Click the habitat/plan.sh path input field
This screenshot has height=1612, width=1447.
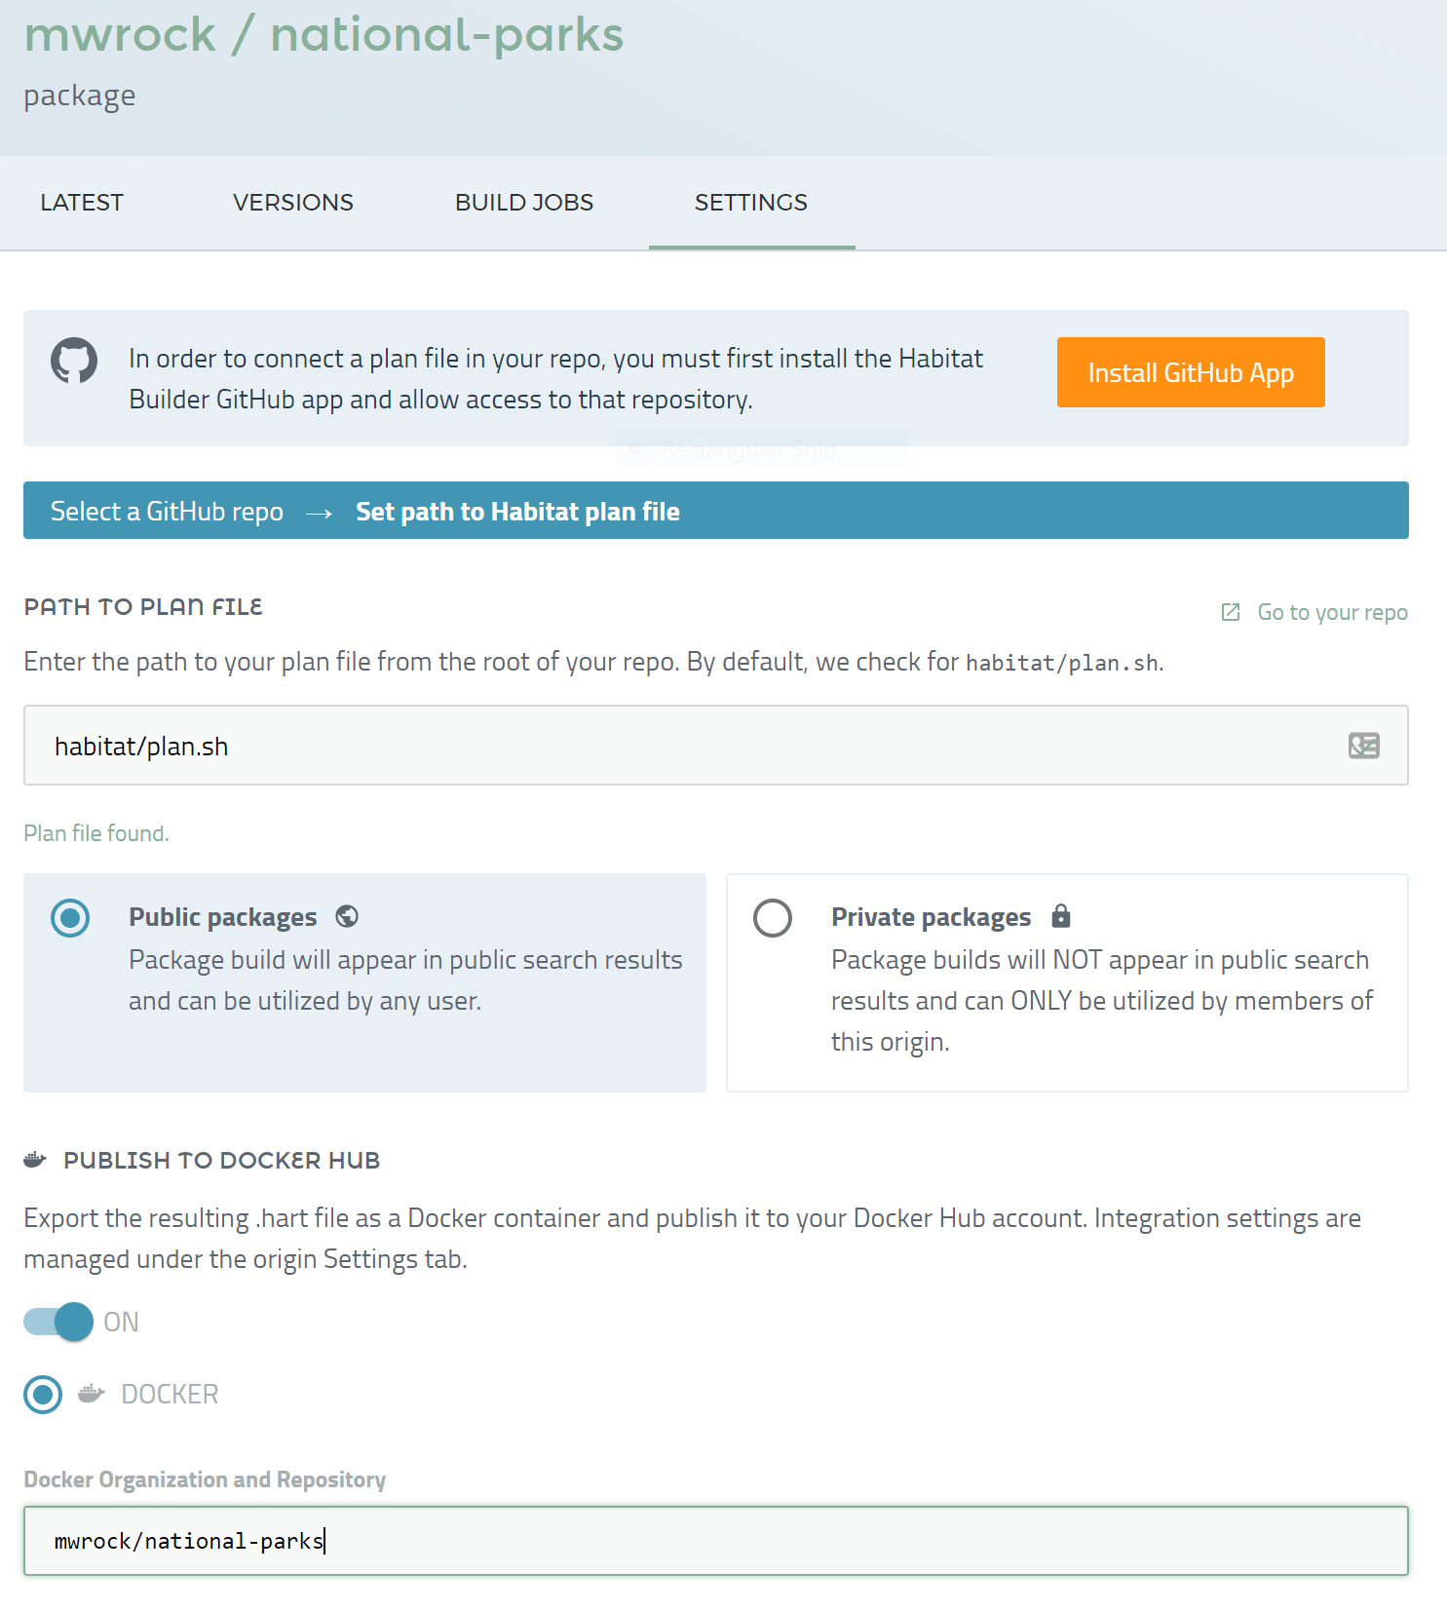pyautogui.click(x=682, y=746)
